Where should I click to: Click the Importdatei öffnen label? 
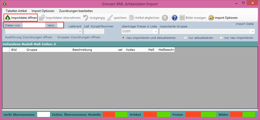(x=24, y=18)
